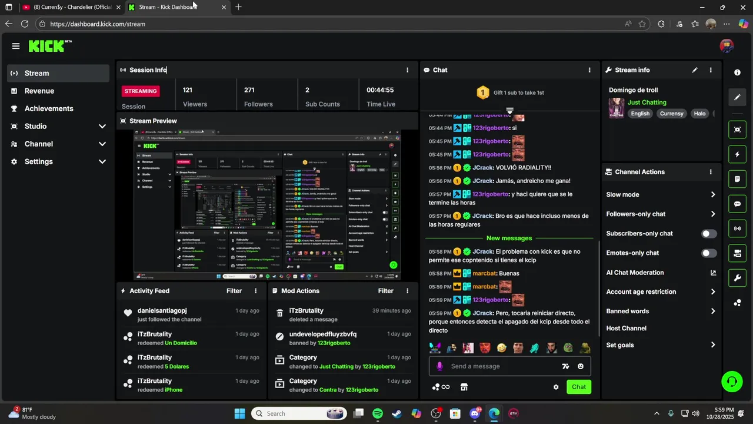Open Account age restriction options arrow
753x424 pixels.
(712, 292)
